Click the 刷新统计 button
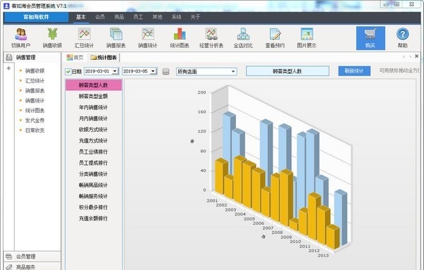Image resolution: width=424 pixels, height=270 pixels. click(x=354, y=71)
